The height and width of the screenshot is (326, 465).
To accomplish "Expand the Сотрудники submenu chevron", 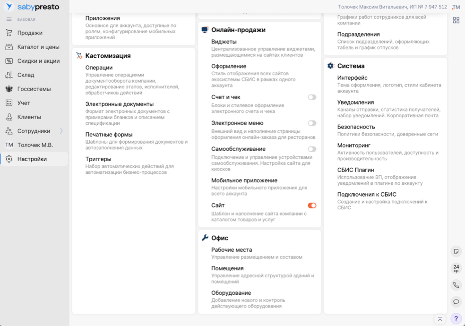I will click(x=61, y=131).
